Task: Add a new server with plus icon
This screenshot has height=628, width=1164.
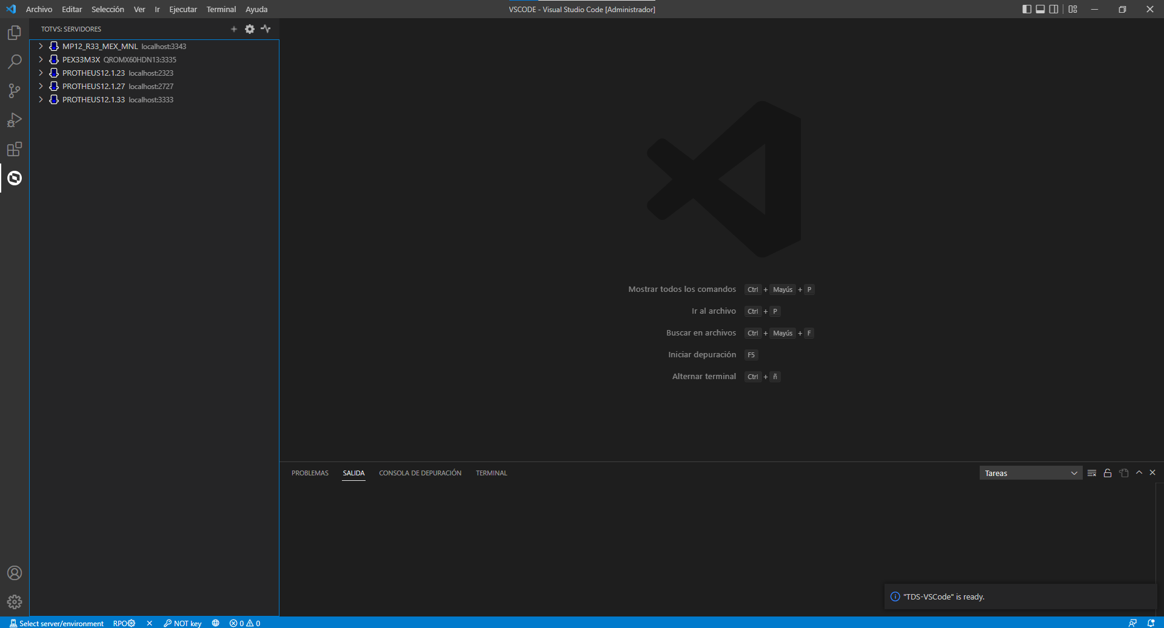Action: [x=234, y=29]
